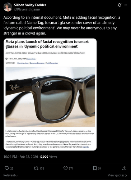
Task: Share the post via the upload arrow icon
Action: (x=124, y=168)
